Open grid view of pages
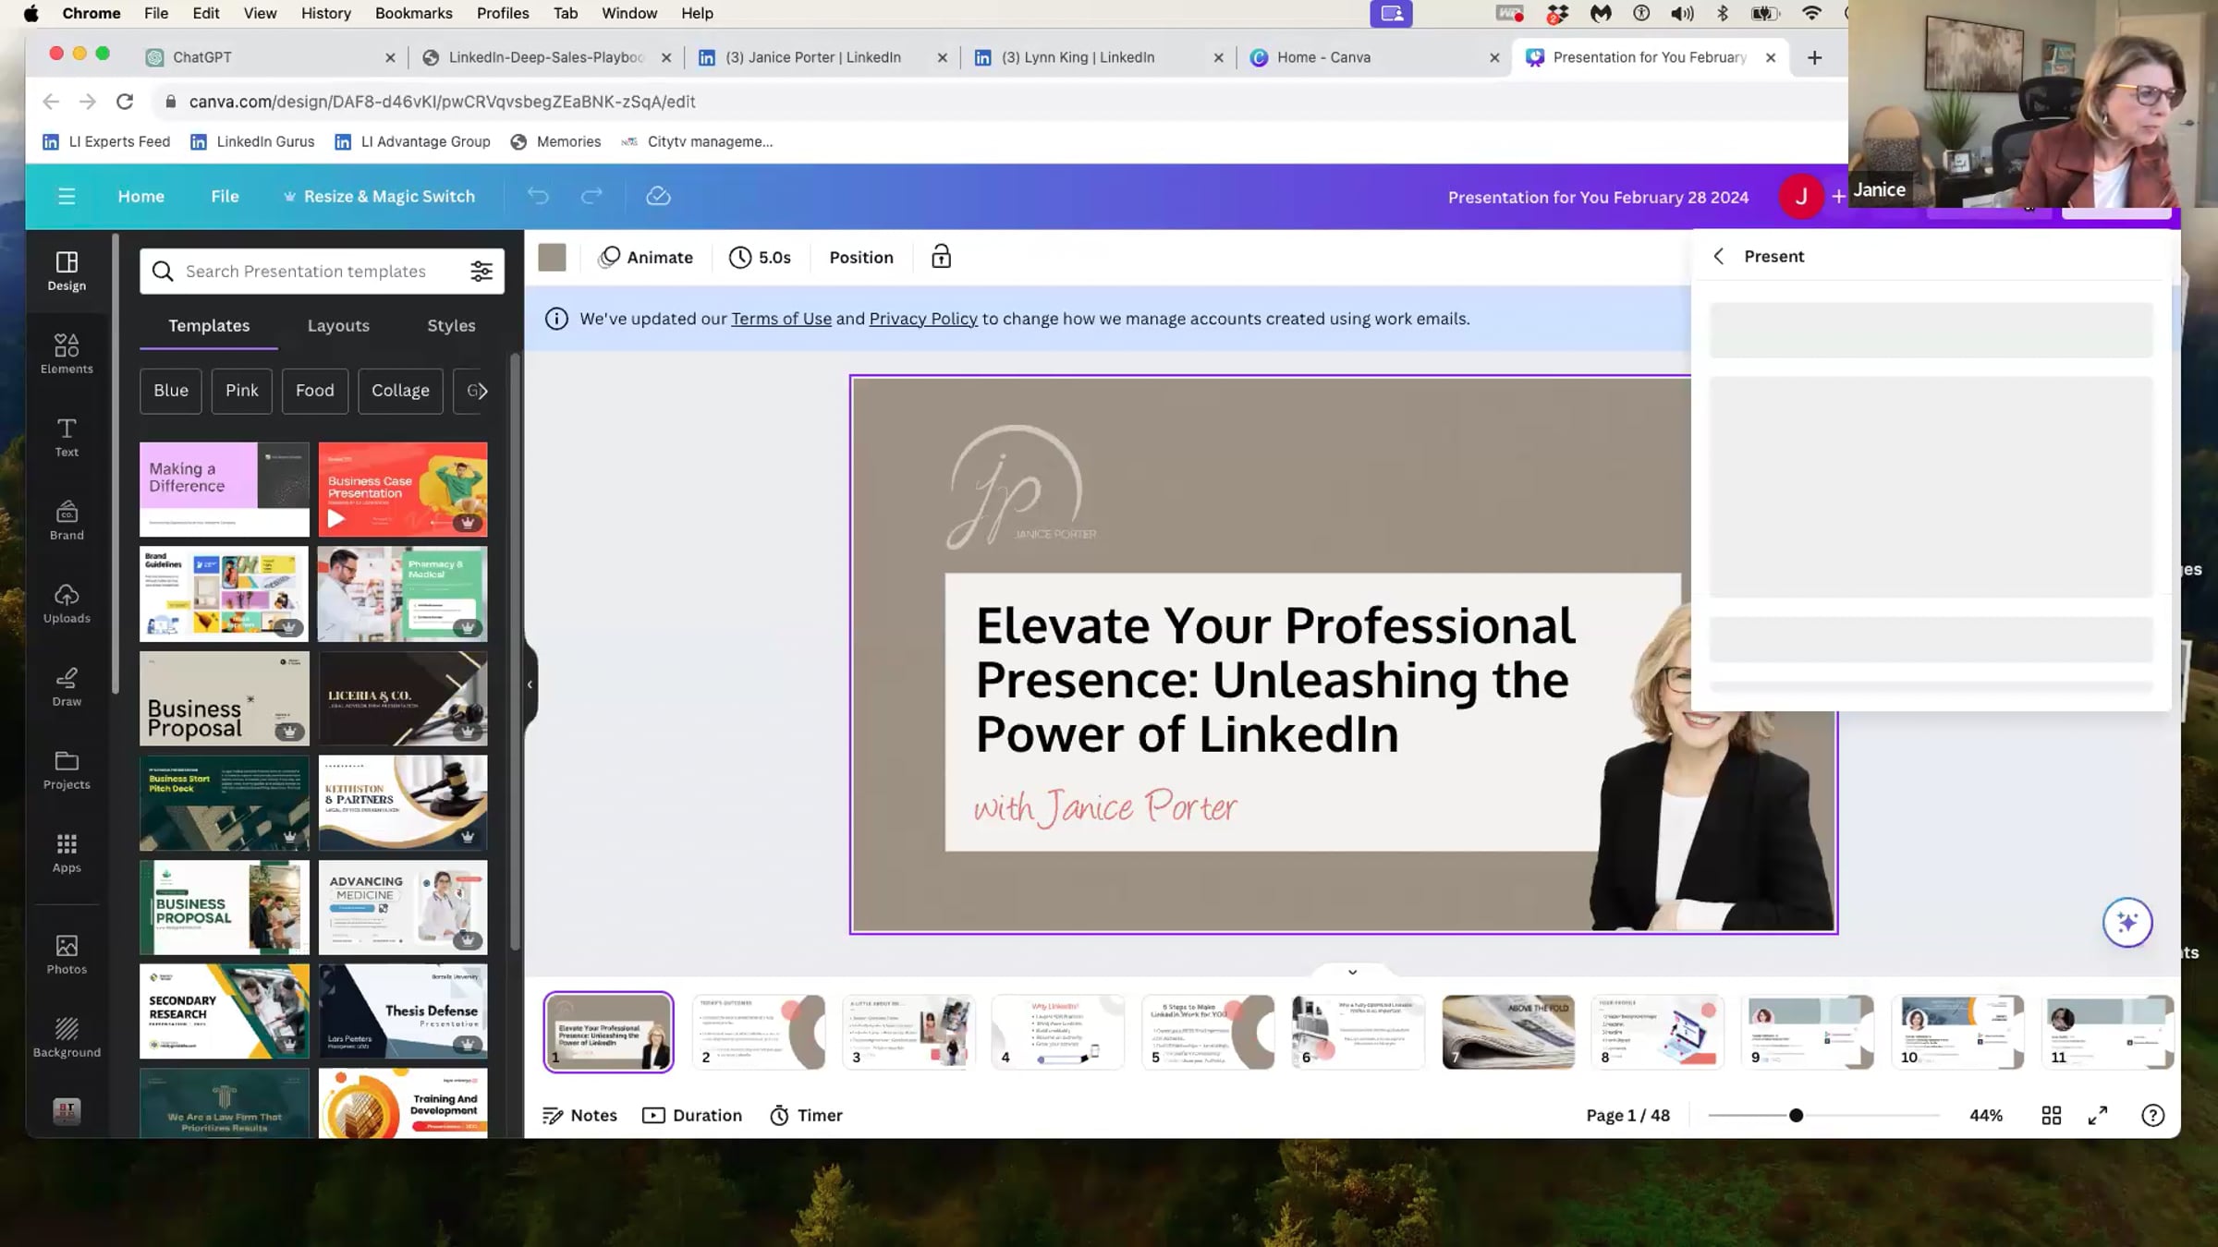Viewport: 2218px width, 1247px height. click(2051, 1116)
